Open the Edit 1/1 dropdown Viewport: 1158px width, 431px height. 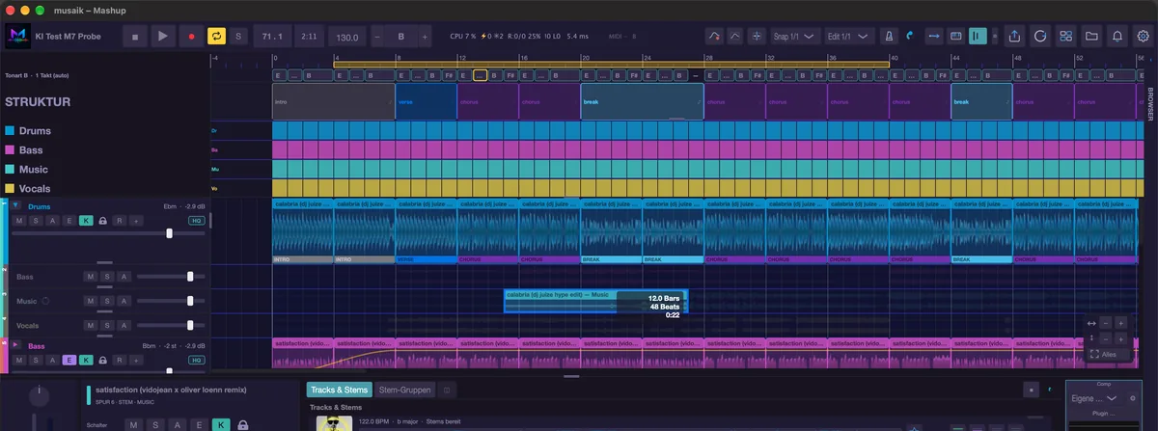tap(849, 37)
